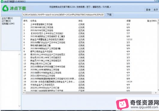159x111 pixels.
Task: Click the right arrow of the horizontal scrollbar
Action: pos(156,93)
